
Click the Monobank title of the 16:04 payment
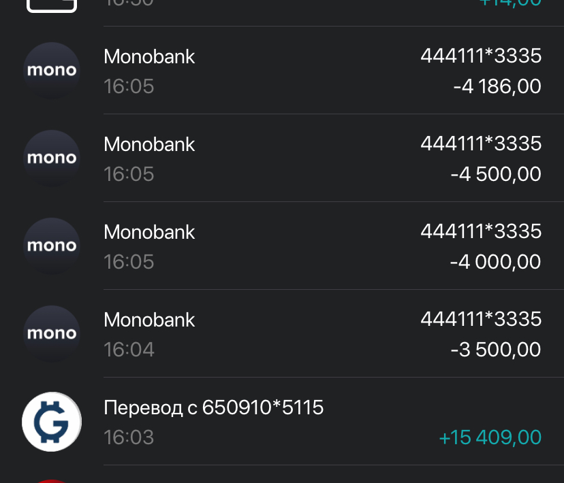149,320
